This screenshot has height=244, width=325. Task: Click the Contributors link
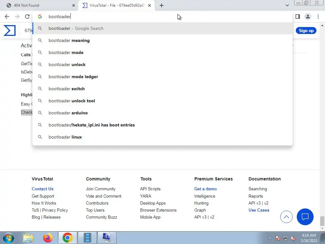tap(97, 203)
